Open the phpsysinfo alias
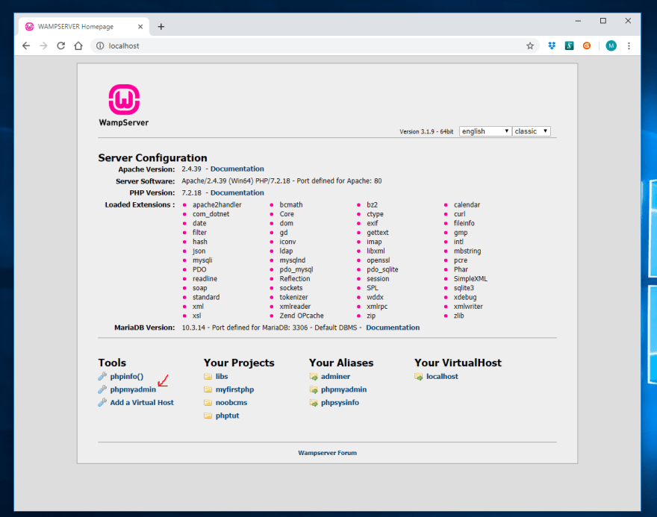Image resolution: width=657 pixels, height=517 pixels. coord(340,402)
